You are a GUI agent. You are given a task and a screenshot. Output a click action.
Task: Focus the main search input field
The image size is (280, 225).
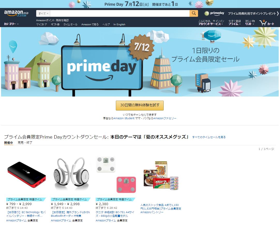(120, 13)
